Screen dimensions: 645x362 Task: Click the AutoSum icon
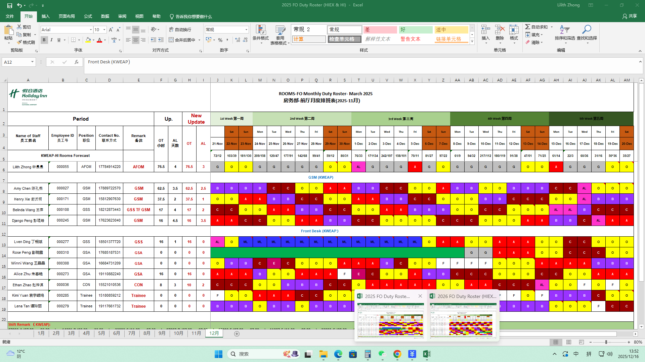coord(528,27)
